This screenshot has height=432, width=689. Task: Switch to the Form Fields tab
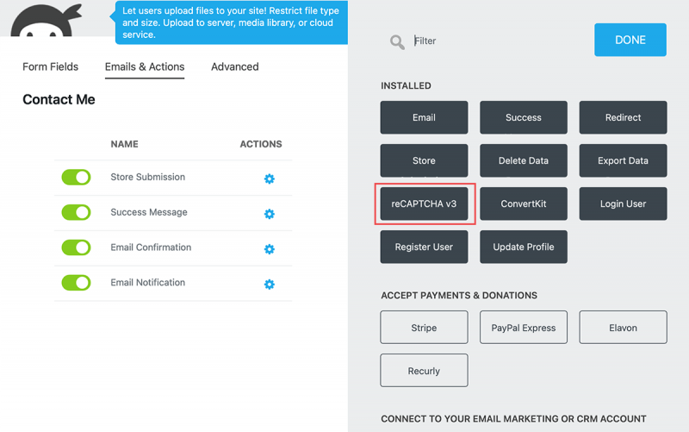click(51, 67)
